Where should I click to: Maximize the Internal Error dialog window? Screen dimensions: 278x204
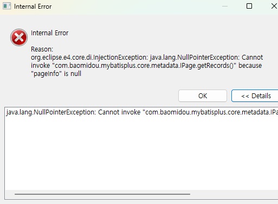click(x=249, y=6)
